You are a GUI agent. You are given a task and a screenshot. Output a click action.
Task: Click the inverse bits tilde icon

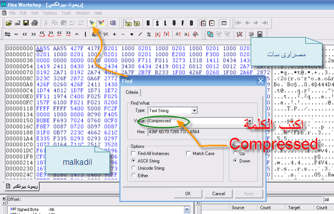click(x=16, y=34)
